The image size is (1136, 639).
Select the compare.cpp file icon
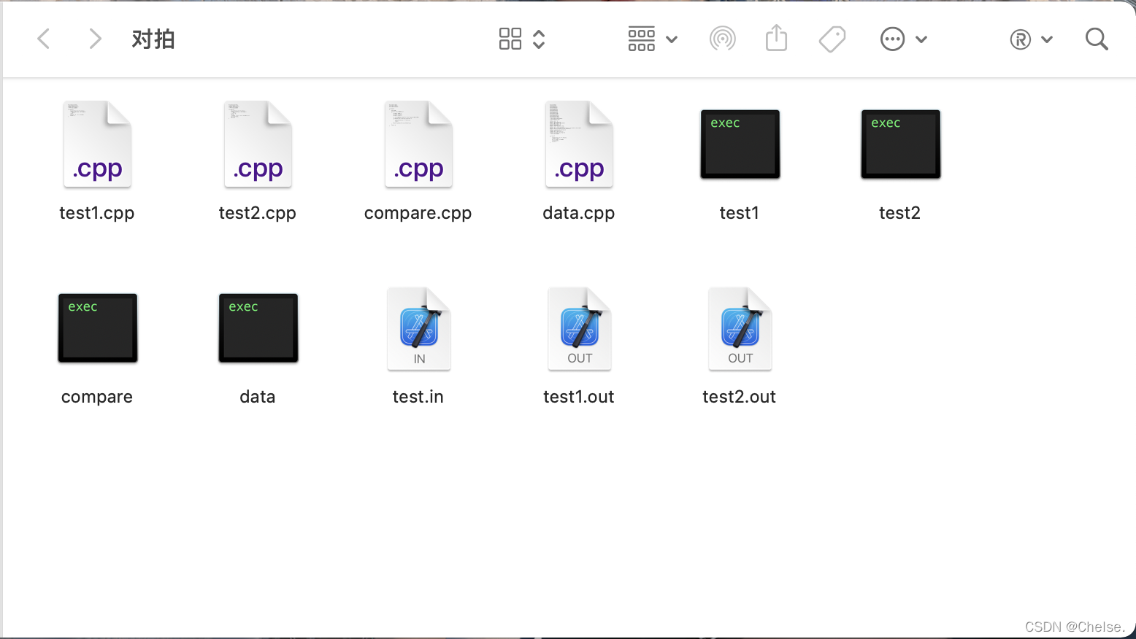coord(418,144)
